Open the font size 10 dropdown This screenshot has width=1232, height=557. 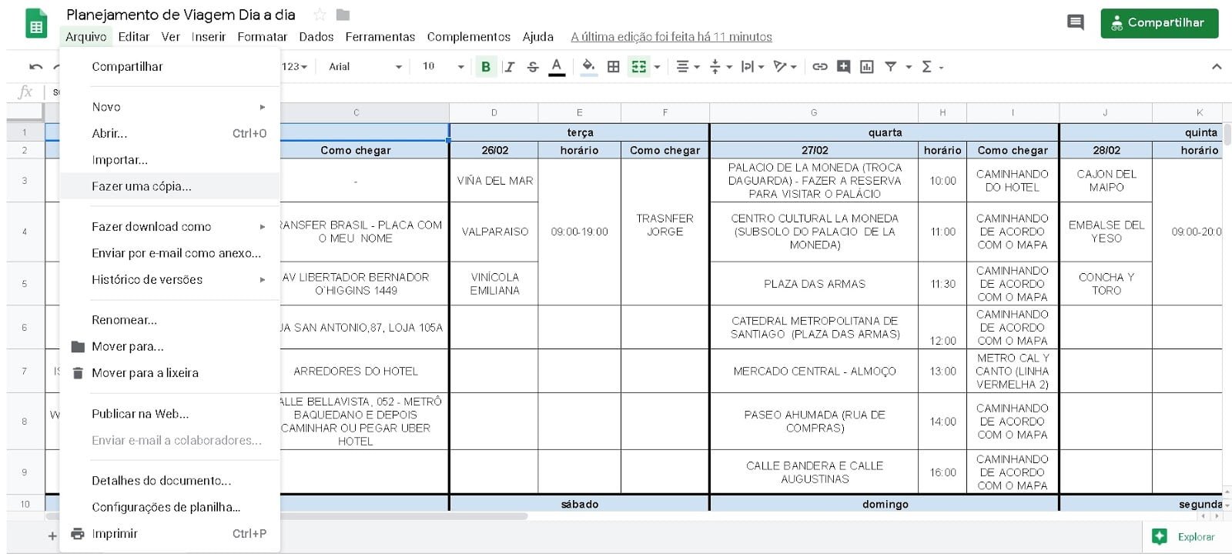click(443, 67)
